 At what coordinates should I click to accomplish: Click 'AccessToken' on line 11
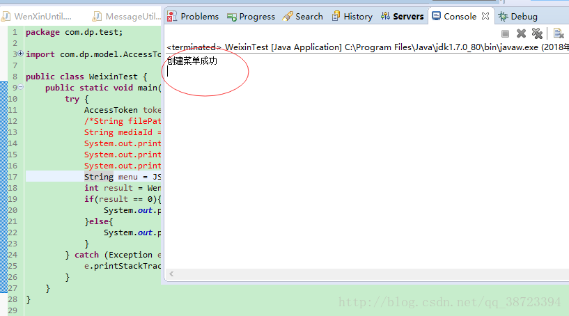point(111,110)
